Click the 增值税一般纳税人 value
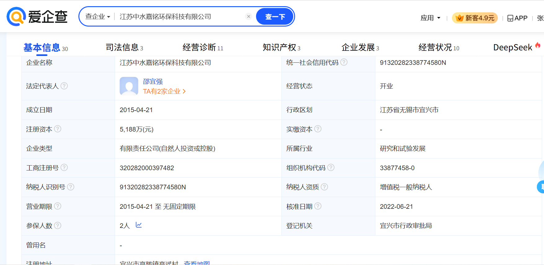Image resolution: width=544 pixels, height=265 pixels. (406, 187)
